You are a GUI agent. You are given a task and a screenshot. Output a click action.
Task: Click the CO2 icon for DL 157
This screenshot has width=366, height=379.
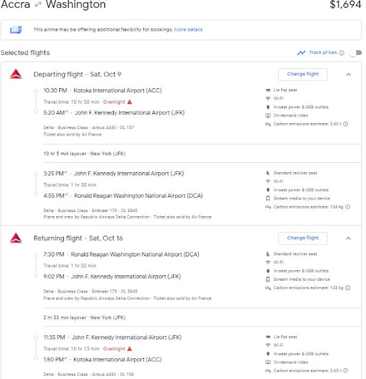[x=268, y=124]
